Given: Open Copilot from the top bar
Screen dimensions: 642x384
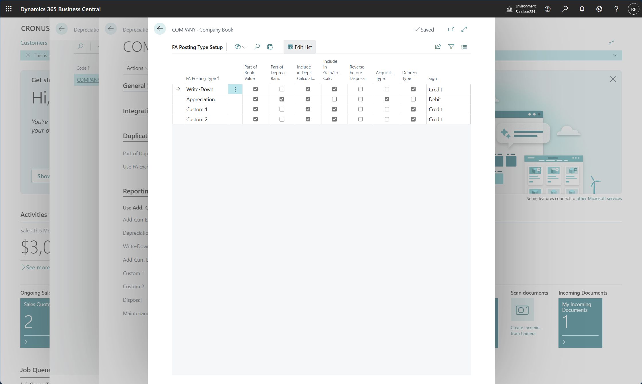Looking at the screenshot, I should click(548, 9).
